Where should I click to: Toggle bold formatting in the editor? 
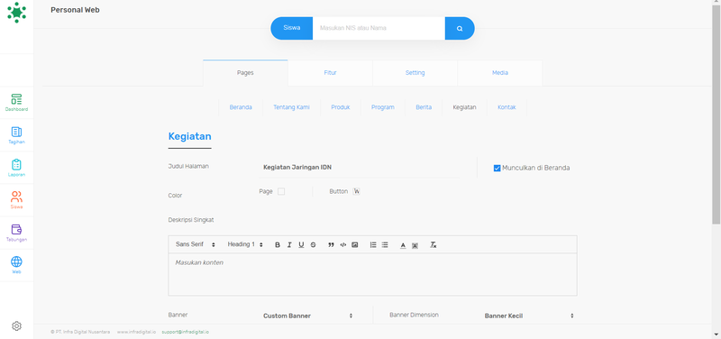[x=278, y=245]
